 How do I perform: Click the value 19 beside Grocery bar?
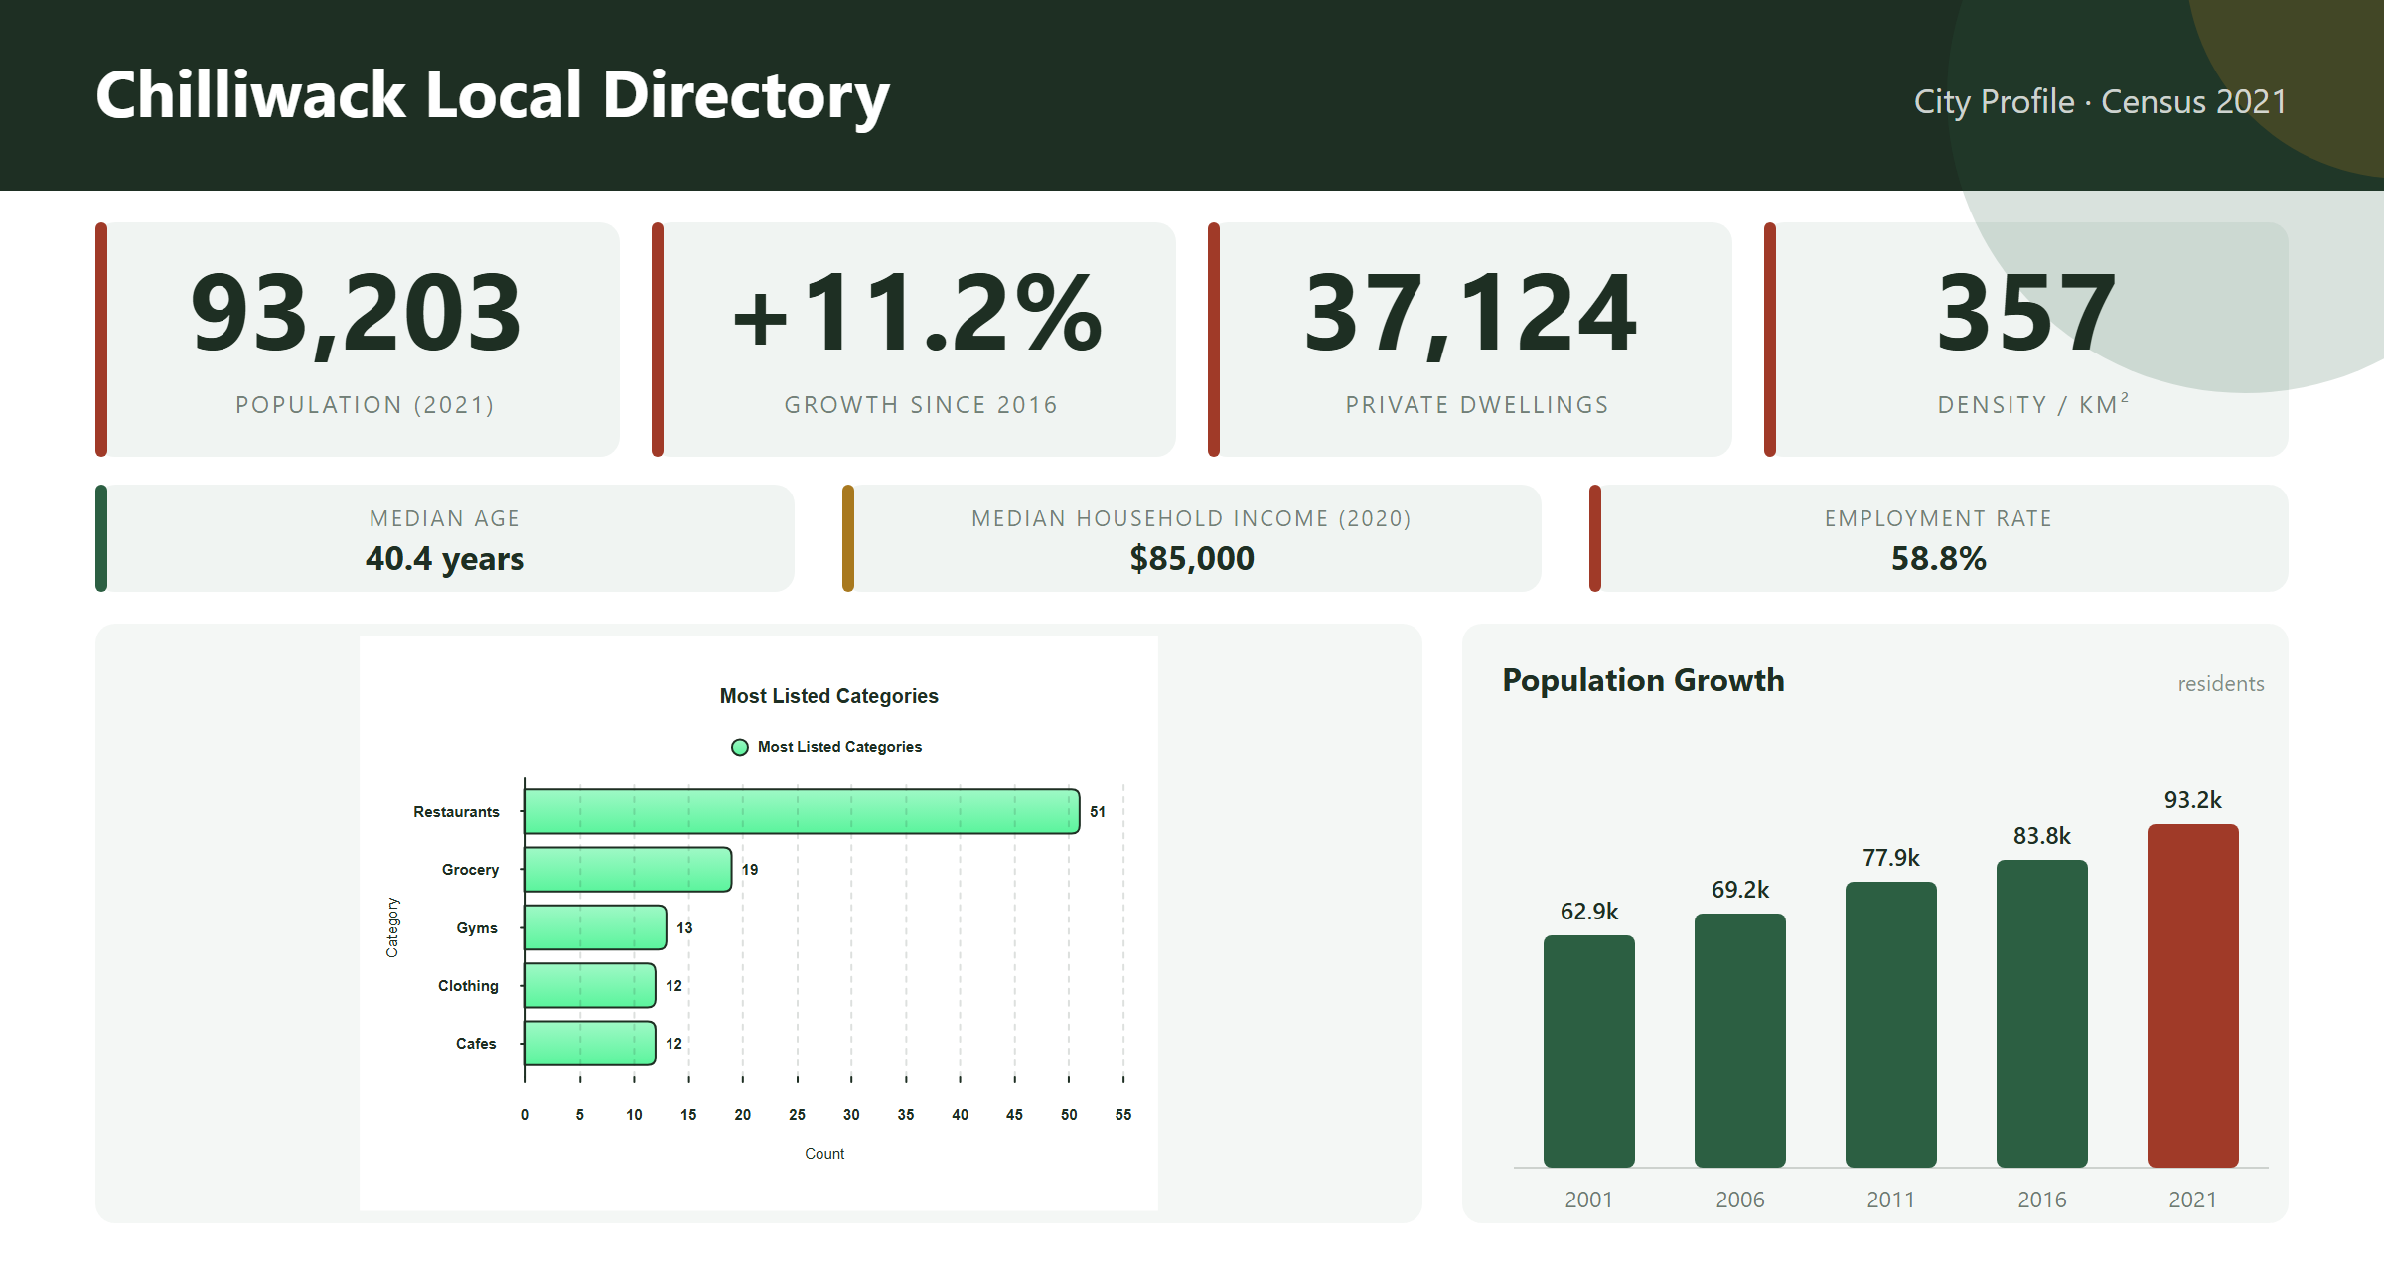point(750,870)
